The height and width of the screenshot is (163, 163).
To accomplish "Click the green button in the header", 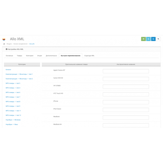I will point(143,39).
